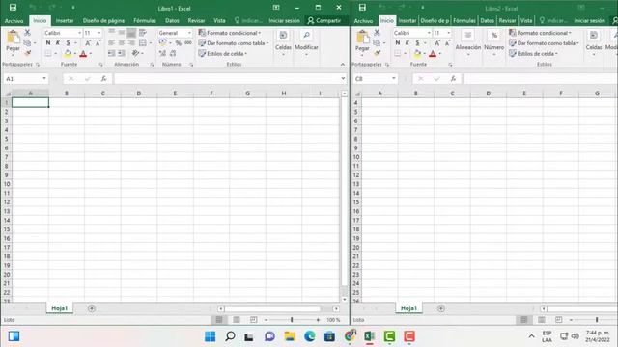Open Archivo menu in Libro1

(14, 20)
